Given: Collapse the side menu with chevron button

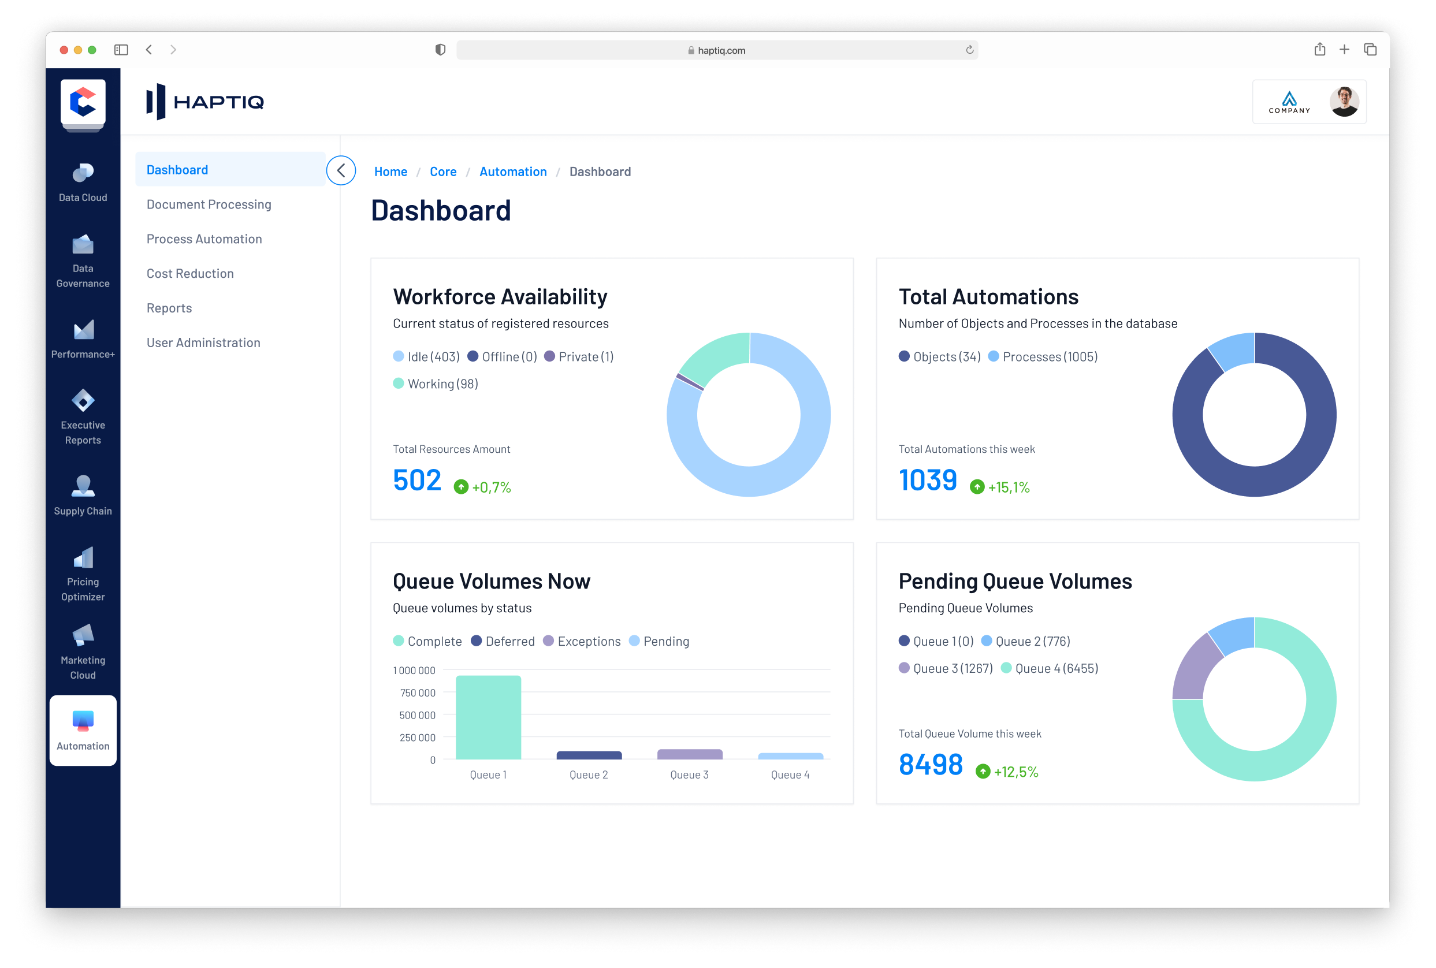Looking at the screenshot, I should point(341,170).
